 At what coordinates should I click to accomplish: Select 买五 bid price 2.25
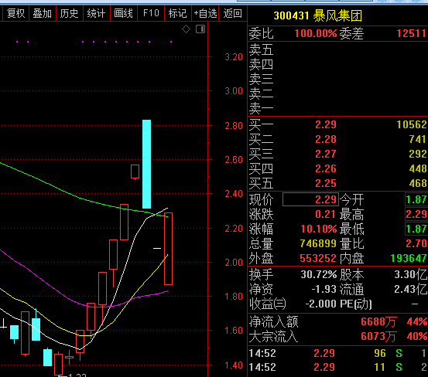(x=326, y=183)
